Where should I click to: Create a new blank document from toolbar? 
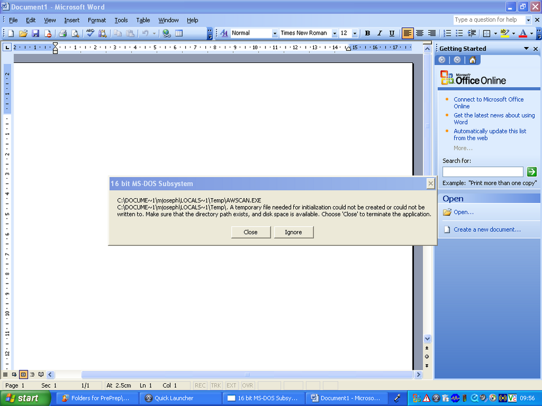tap(11, 33)
